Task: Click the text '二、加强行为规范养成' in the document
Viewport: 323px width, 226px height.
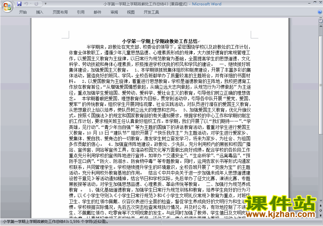Action: point(228,184)
